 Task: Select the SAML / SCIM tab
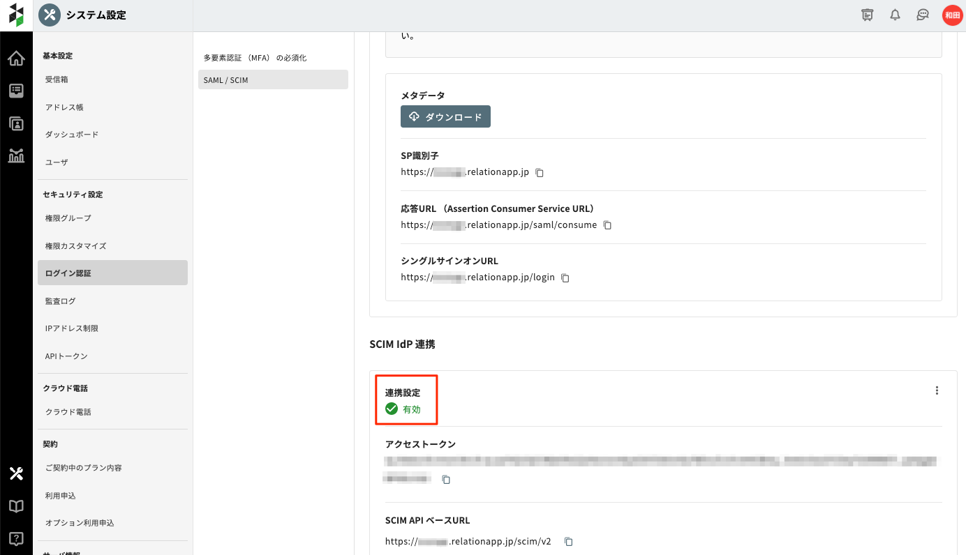273,80
